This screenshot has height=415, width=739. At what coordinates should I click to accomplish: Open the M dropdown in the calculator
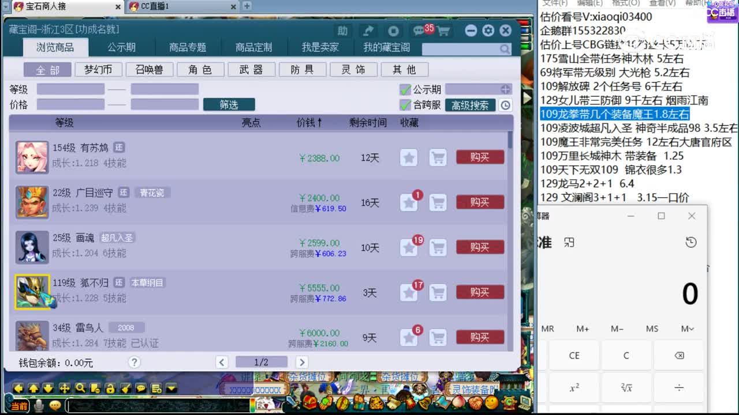pos(686,329)
